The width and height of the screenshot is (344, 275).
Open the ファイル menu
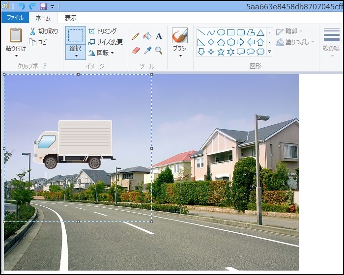[x=15, y=18]
